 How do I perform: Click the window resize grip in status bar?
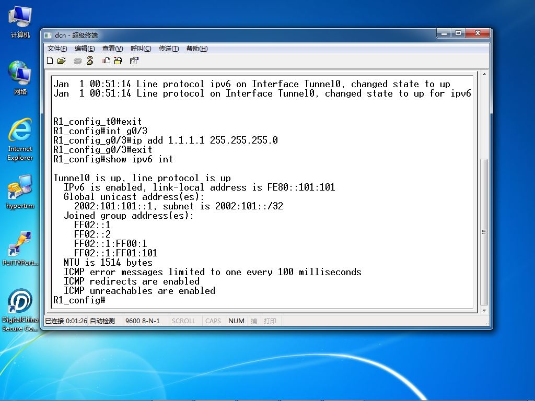[x=487, y=323]
